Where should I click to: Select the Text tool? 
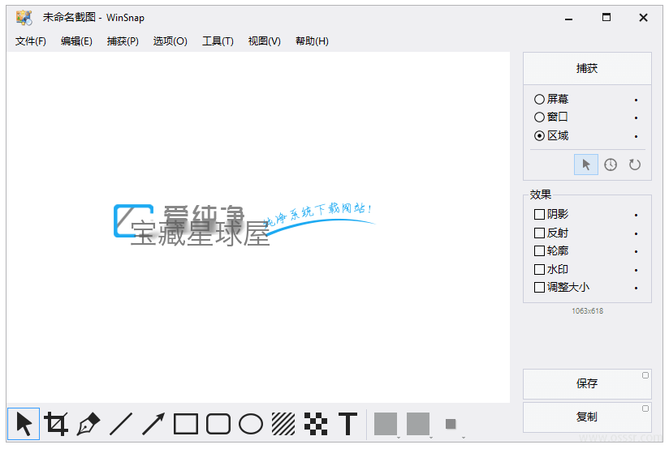coord(347,424)
